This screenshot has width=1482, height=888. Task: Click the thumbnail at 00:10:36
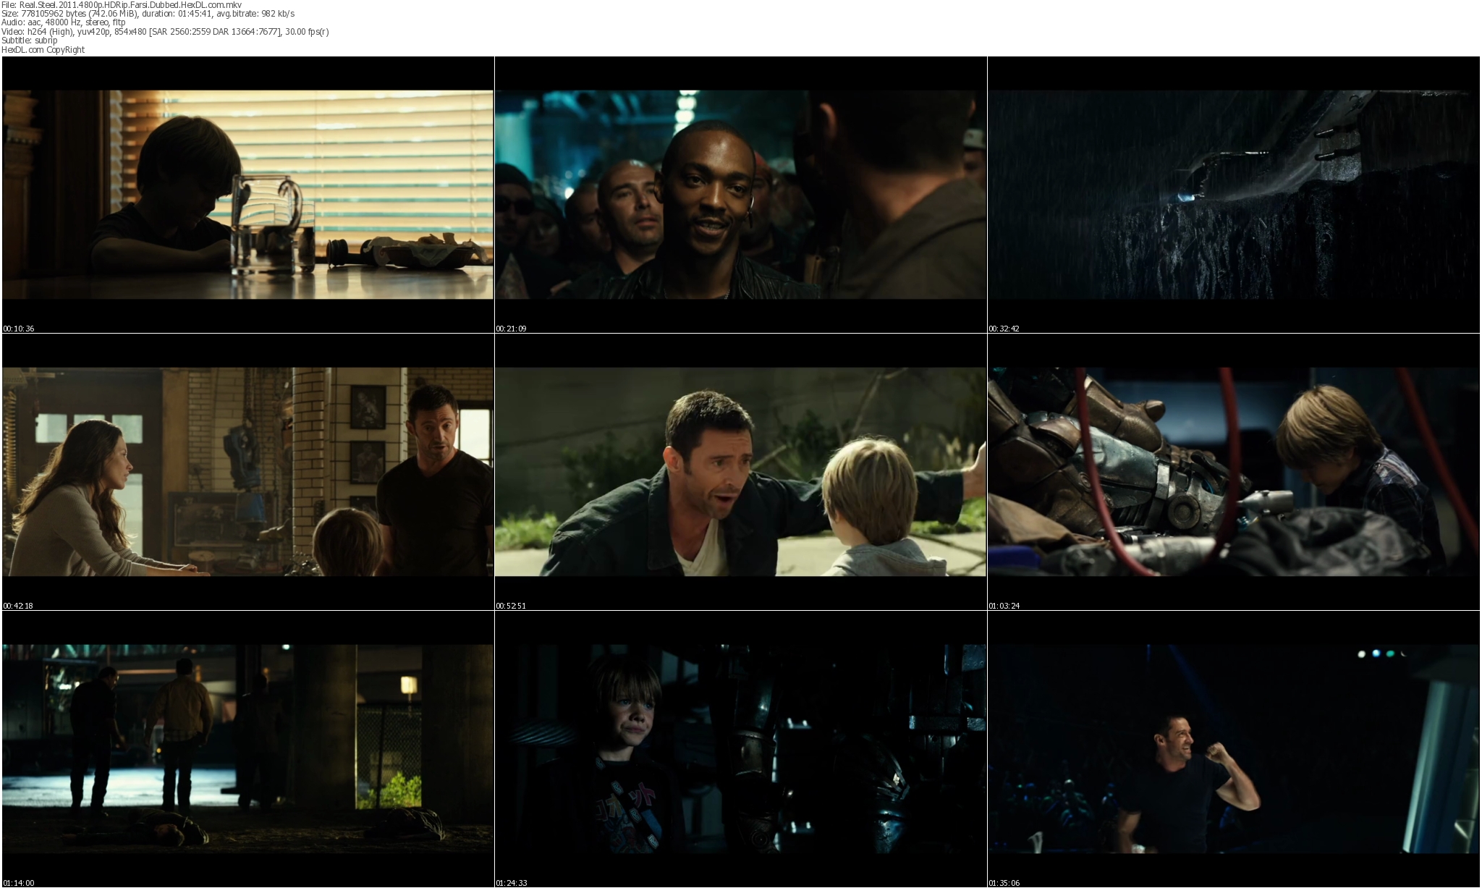tap(247, 194)
